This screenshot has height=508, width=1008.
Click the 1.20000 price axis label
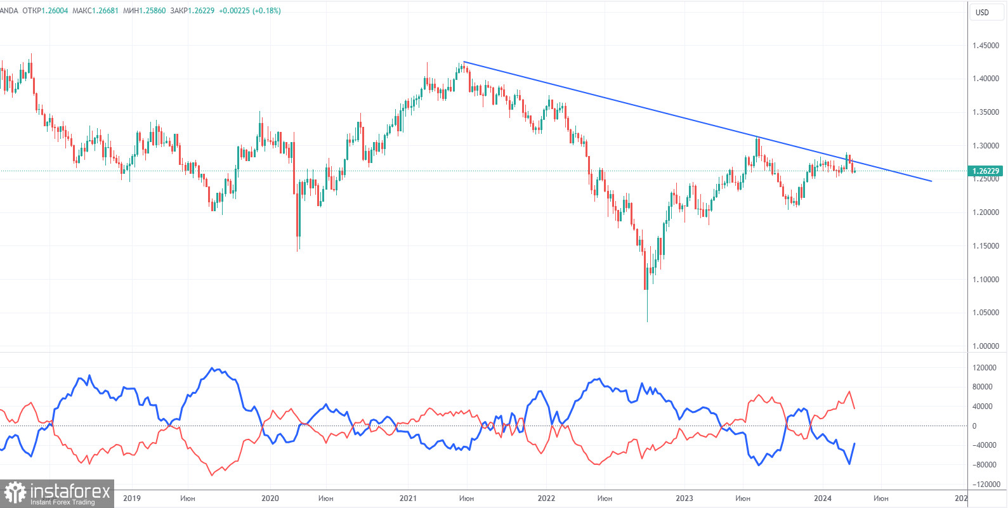986,212
